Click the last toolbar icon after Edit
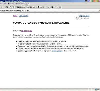The width and height of the screenshot is (100, 91). tap(60, 7)
